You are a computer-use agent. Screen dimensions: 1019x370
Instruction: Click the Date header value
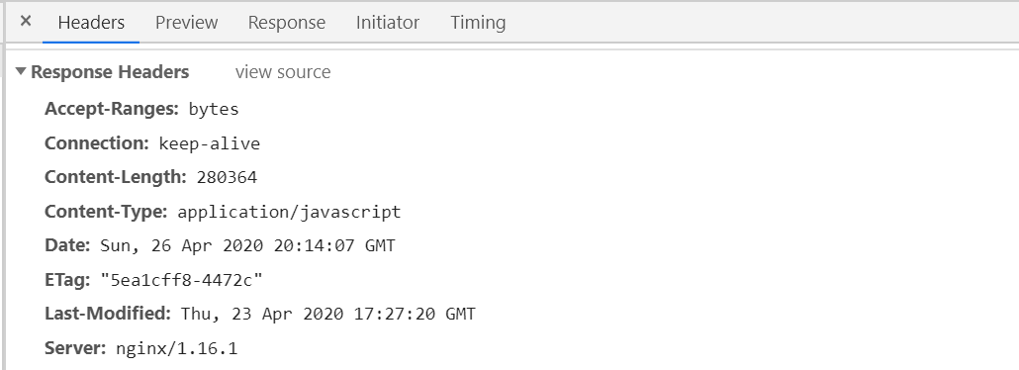[247, 245]
